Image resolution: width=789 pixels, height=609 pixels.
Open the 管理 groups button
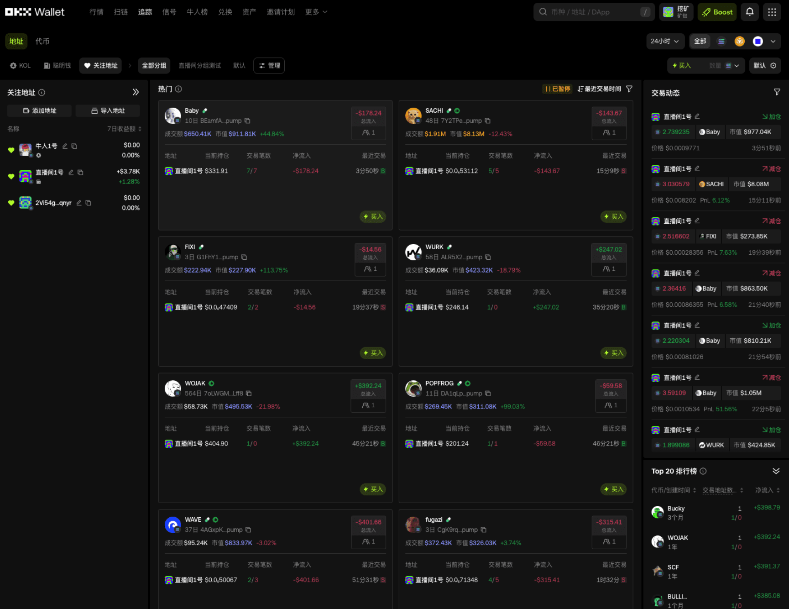pyautogui.click(x=269, y=66)
